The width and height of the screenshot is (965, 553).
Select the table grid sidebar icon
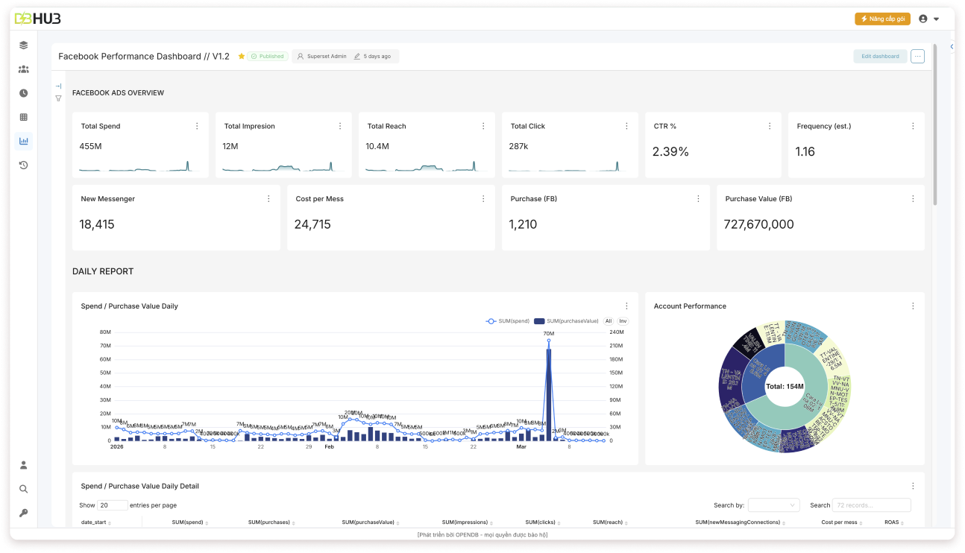pos(23,117)
